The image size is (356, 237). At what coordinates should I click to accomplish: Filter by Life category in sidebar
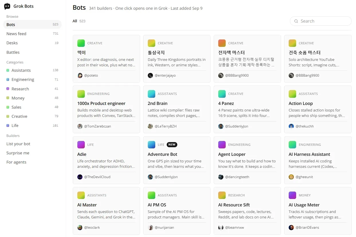pos(32,126)
